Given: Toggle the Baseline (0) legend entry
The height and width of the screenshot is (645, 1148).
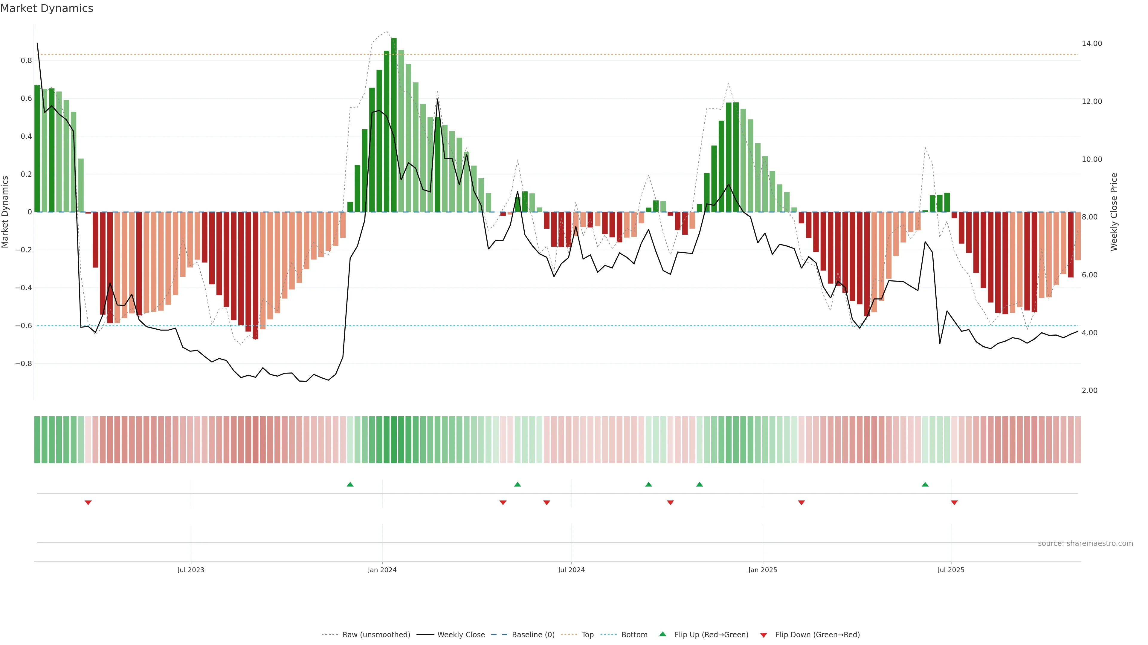Looking at the screenshot, I should (x=533, y=635).
